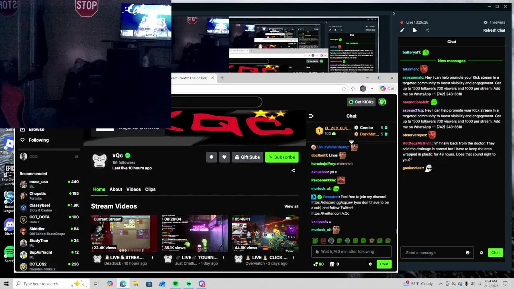Click the share icon in dashboard header
514x289 pixels.
click(427, 30)
